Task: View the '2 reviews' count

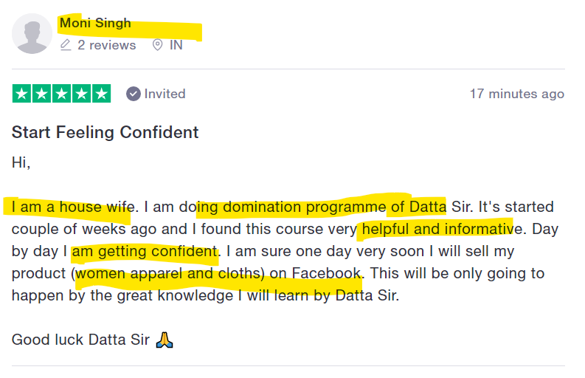Action: (107, 45)
